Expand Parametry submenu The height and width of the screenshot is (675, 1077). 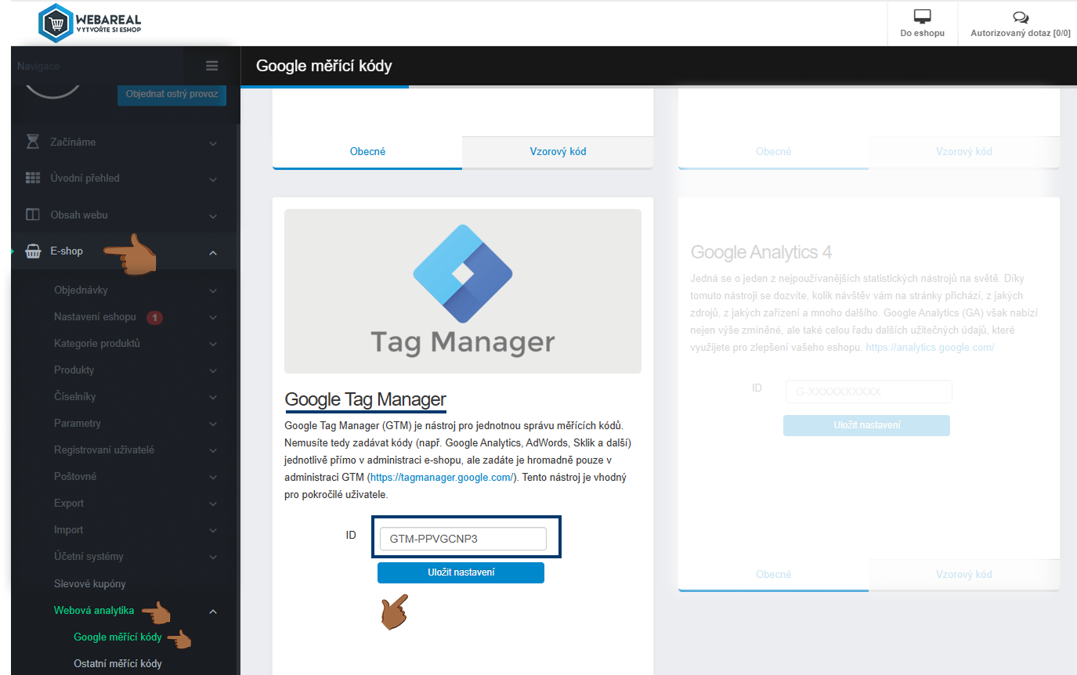click(x=212, y=424)
